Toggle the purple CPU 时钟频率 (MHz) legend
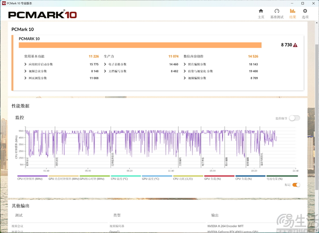 pos(32,178)
